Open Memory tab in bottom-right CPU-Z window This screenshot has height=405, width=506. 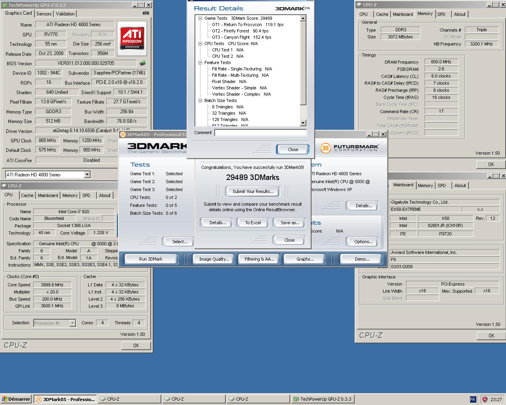click(425, 185)
